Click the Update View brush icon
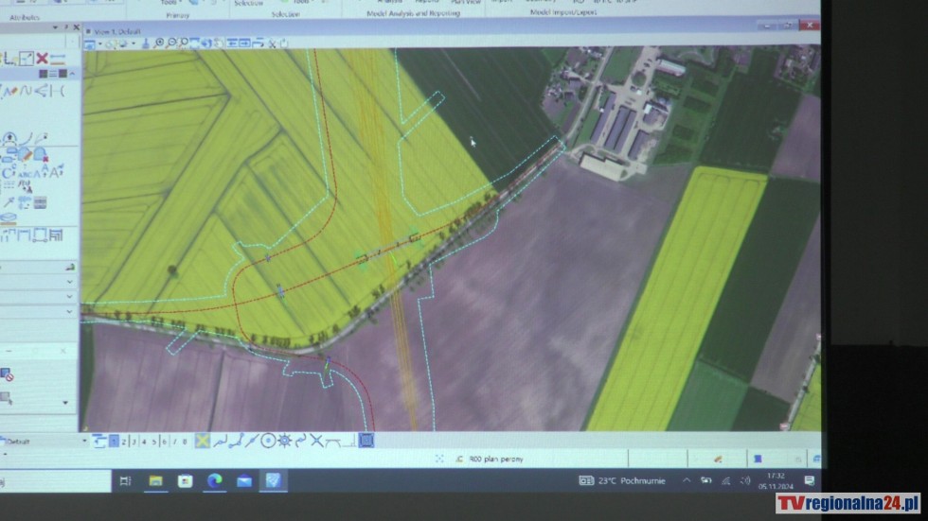Screen dimensions: 928x521 tap(145, 43)
